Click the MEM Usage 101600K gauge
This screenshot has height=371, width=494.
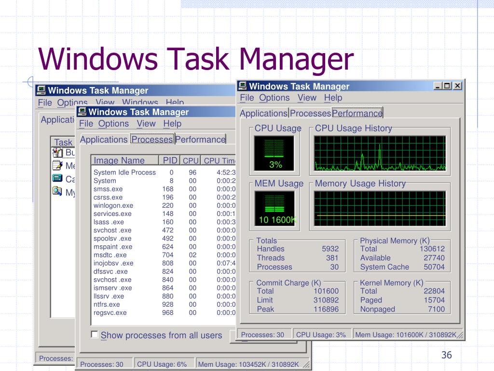274,209
